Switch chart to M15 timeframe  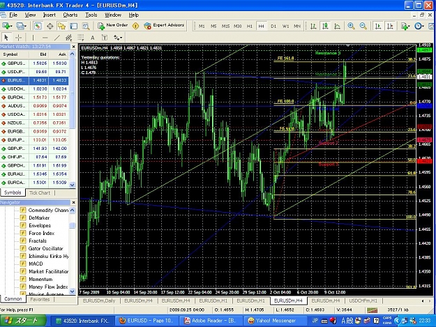tap(225, 26)
